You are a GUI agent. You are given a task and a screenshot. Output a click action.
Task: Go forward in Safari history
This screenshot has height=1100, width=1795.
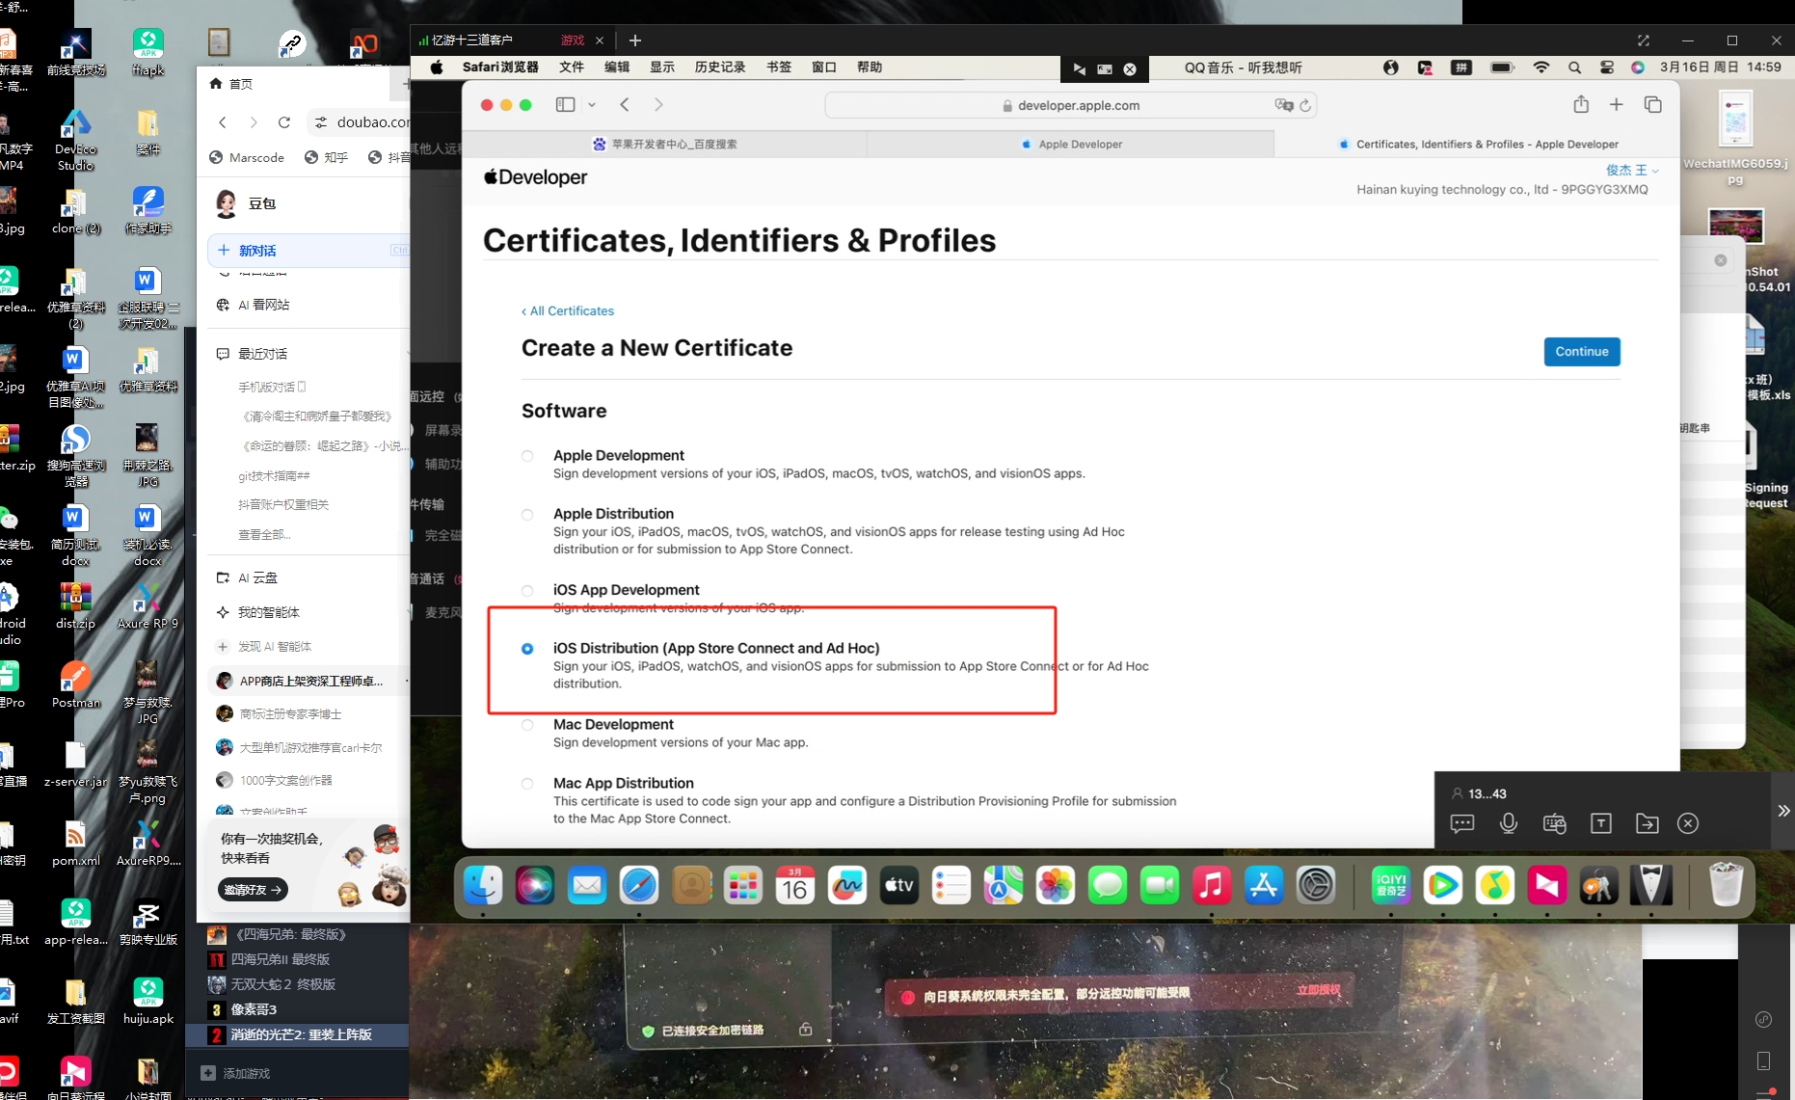tap(658, 105)
